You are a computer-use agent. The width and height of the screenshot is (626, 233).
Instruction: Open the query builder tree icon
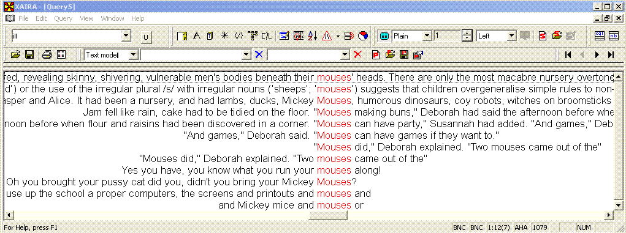253,36
